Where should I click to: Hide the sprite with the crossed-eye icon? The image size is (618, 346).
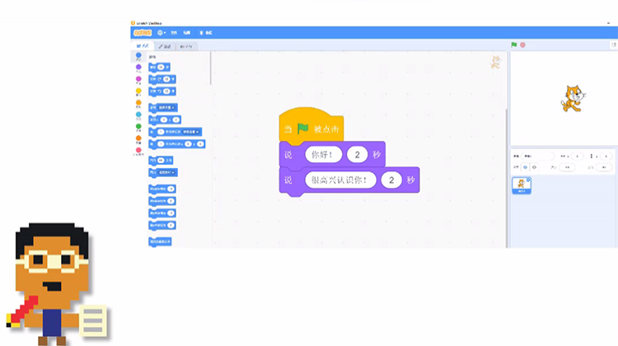[534, 166]
